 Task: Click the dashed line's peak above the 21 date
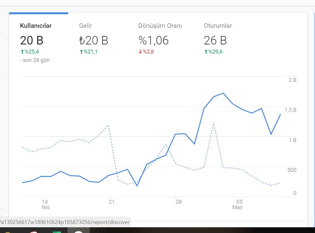point(109,125)
